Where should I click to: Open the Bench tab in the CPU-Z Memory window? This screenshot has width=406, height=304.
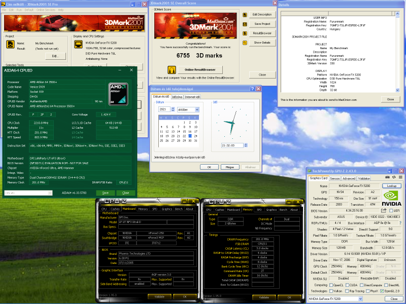click(x=283, y=210)
